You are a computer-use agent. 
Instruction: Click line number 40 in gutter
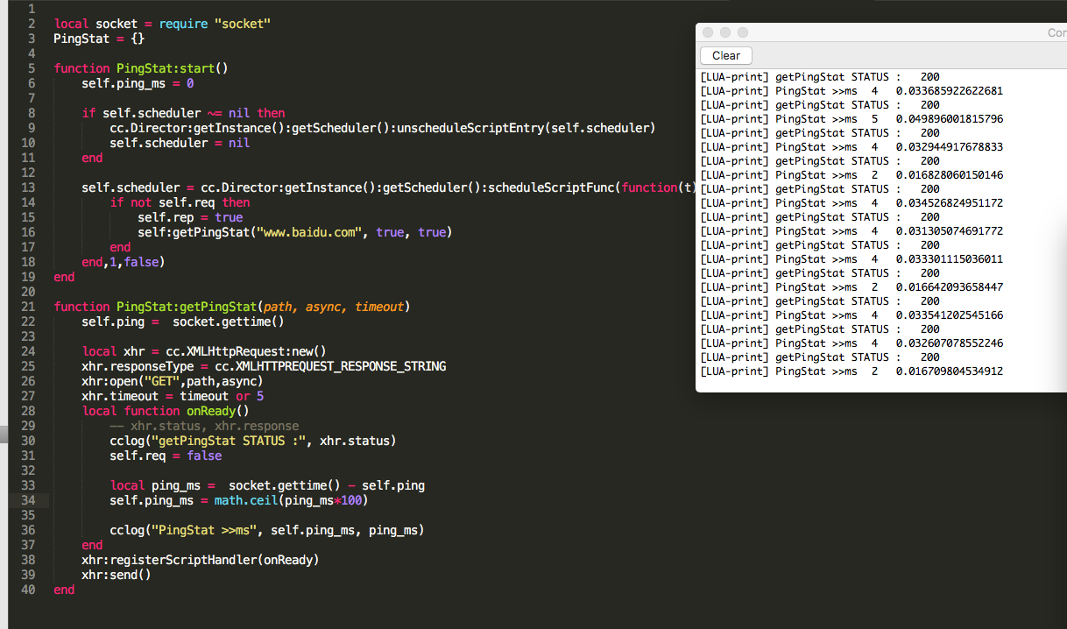28,590
